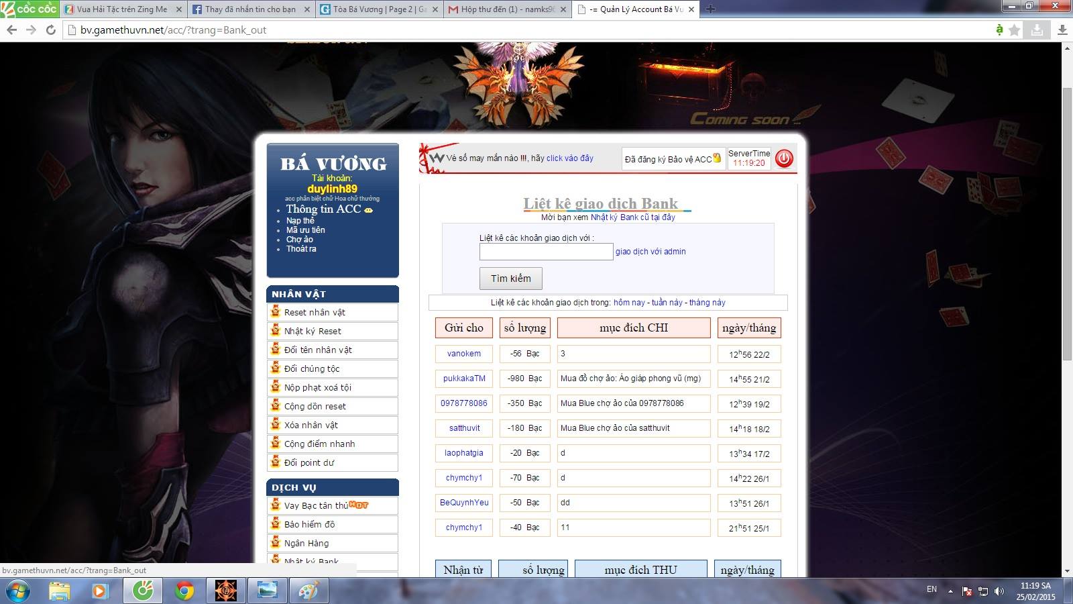Viewport: 1073px width, 604px height.
Task: Click Thoát ra to log out
Action: pos(301,249)
